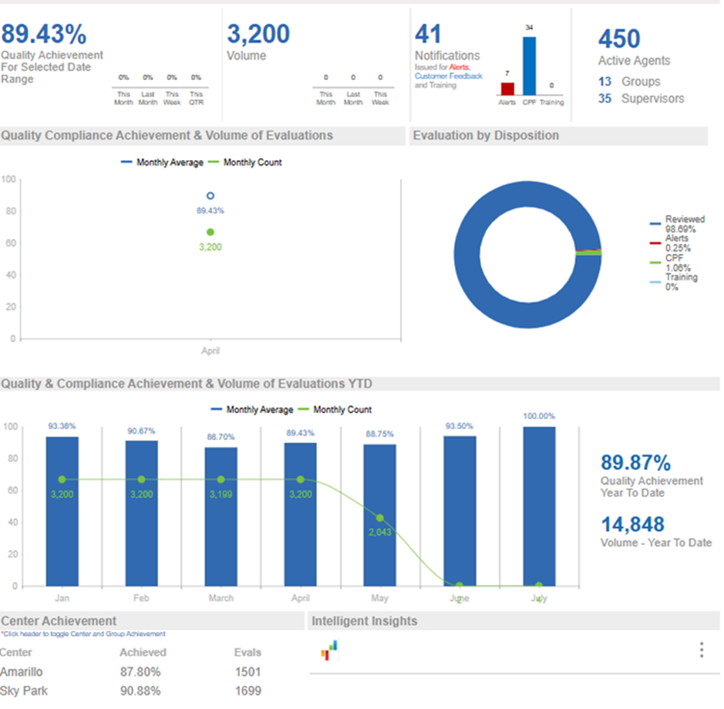Click the green 3,200 Monthly Count data point for April
This screenshot has width=724, height=709.
(x=210, y=232)
